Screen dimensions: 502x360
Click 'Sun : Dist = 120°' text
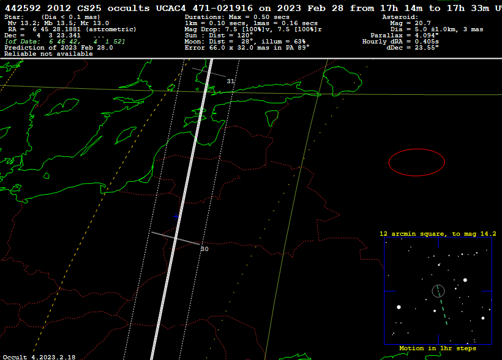(x=219, y=36)
